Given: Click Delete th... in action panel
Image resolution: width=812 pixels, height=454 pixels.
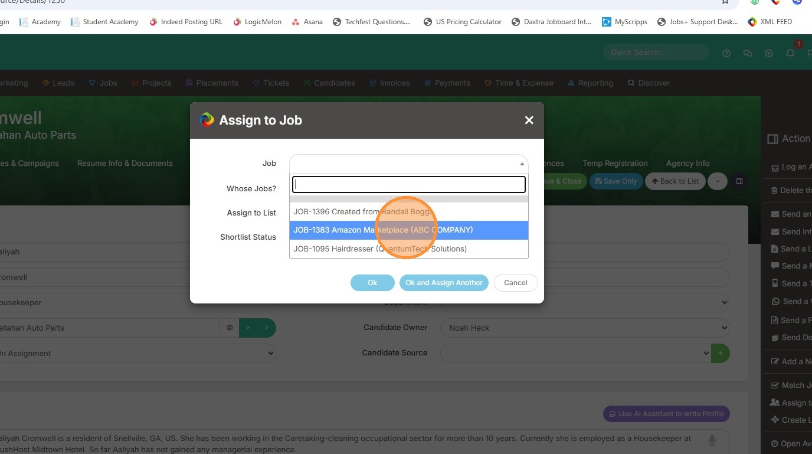Looking at the screenshot, I should coord(791,190).
